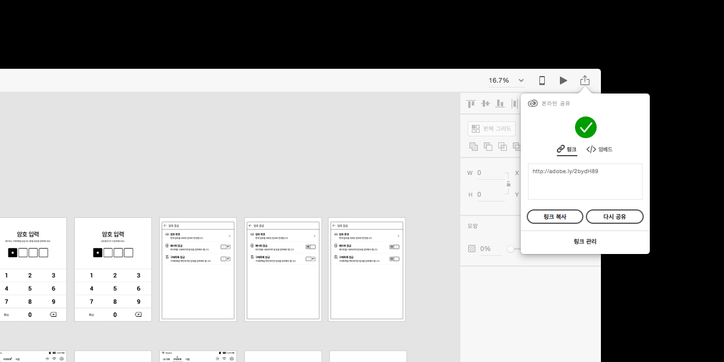This screenshot has height=362, width=724.
Task: Click 암호 변경 chevron in rightmost settings artboard
Action: pos(398,236)
